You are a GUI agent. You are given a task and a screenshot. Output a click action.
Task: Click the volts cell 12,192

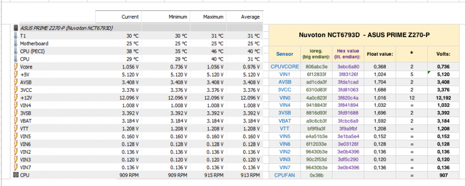444,97
